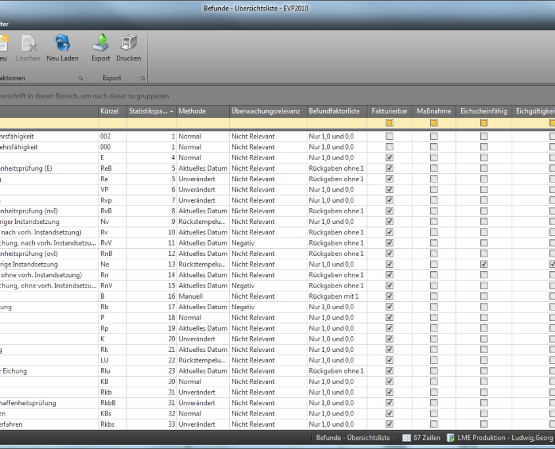Click the Export toolbar icon

point(100,43)
